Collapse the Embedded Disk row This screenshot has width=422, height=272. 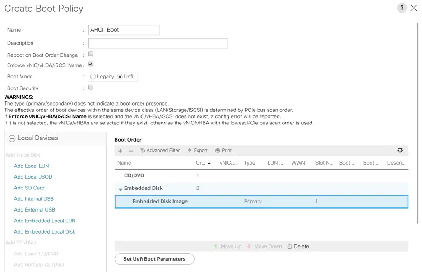[x=121, y=189]
